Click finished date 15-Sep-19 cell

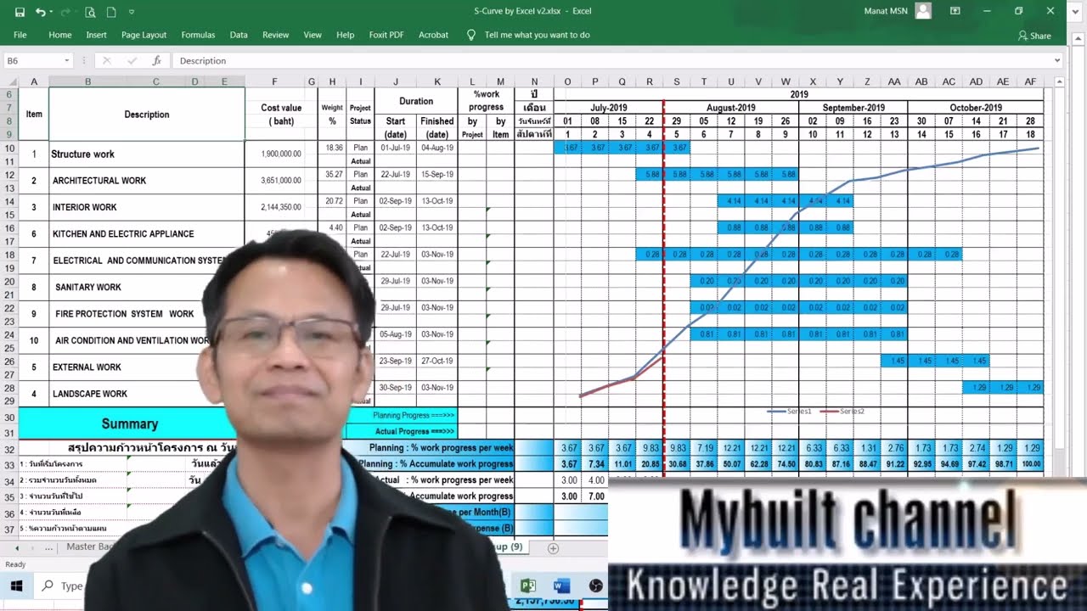click(x=437, y=174)
